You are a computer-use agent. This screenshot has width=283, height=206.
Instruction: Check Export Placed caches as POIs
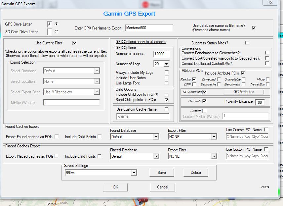coord(57,156)
